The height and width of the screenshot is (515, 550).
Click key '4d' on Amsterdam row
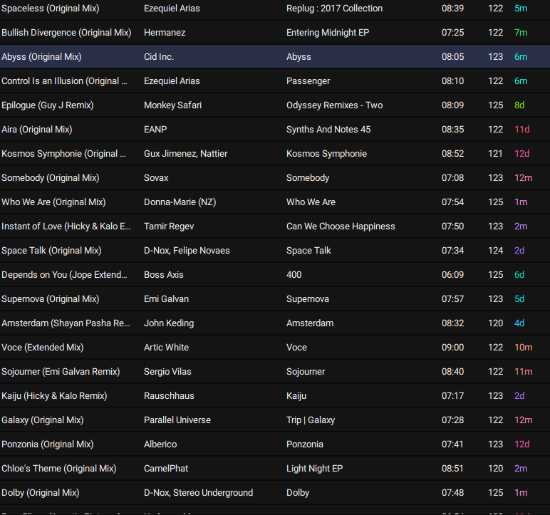(519, 323)
